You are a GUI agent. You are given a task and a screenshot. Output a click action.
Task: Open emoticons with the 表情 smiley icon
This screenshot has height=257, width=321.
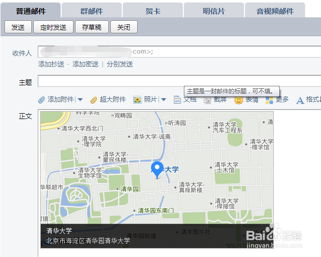click(239, 100)
